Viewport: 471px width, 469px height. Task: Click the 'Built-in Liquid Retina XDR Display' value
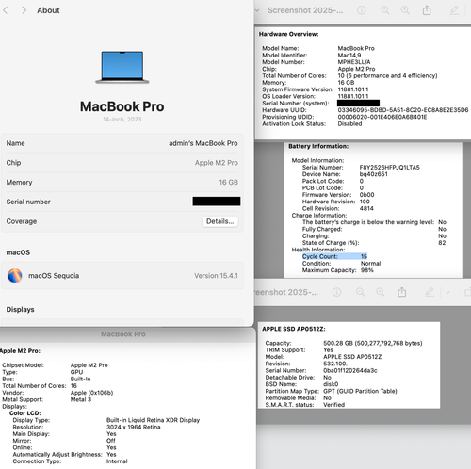[x=153, y=420]
